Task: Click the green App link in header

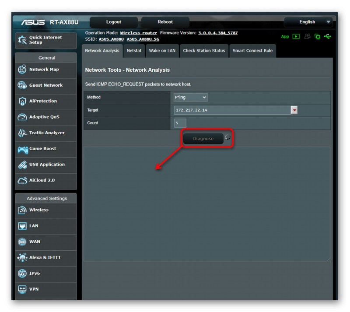Action: click(285, 37)
